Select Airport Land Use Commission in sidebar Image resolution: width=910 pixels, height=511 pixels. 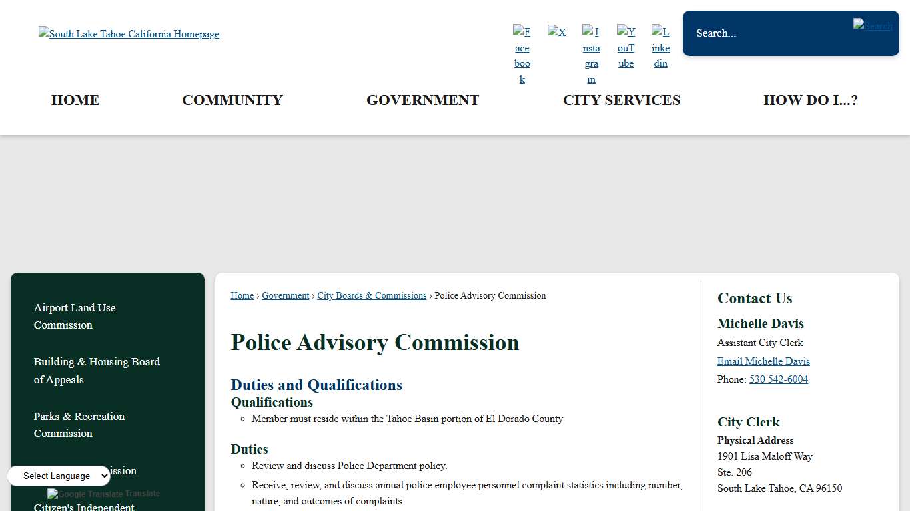[75, 316]
